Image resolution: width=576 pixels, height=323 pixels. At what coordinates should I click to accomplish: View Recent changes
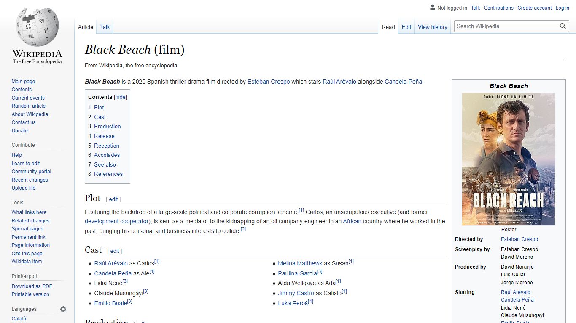(x=30, y=180)
